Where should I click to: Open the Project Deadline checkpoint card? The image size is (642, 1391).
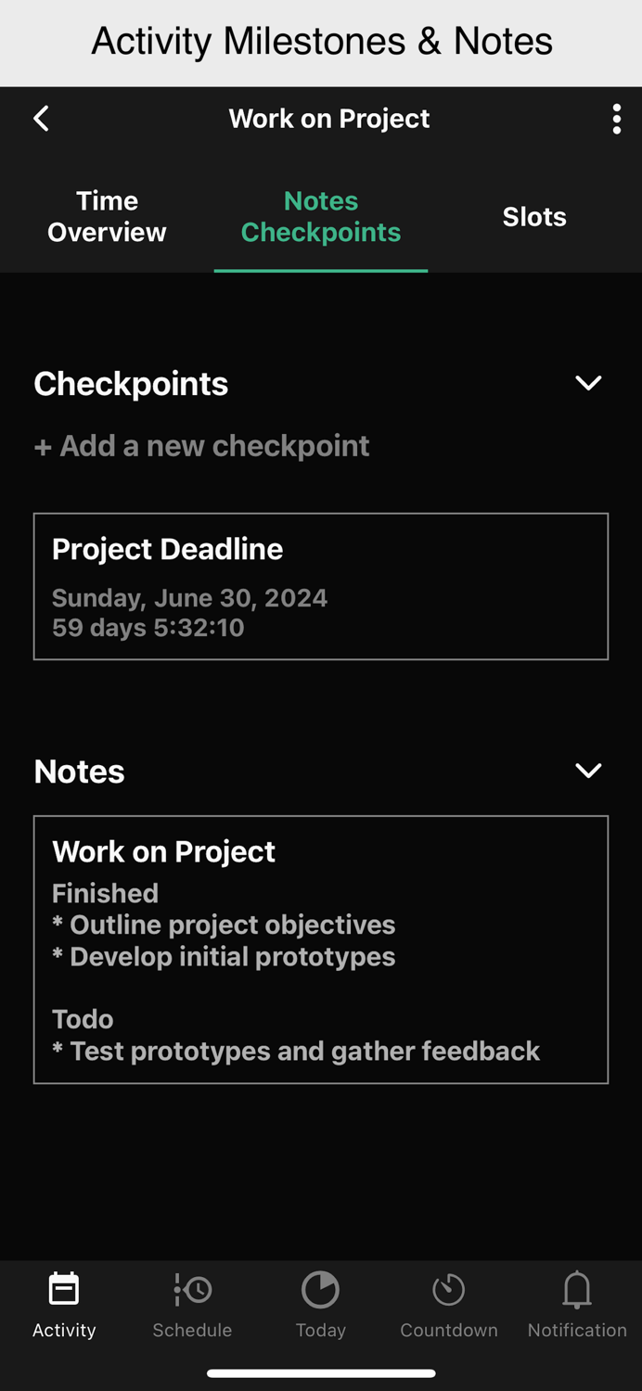[x=320, y=586]
